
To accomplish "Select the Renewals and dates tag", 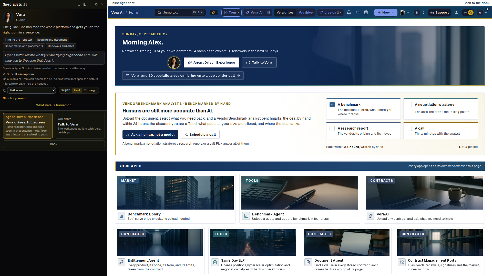I will point(61,46).
